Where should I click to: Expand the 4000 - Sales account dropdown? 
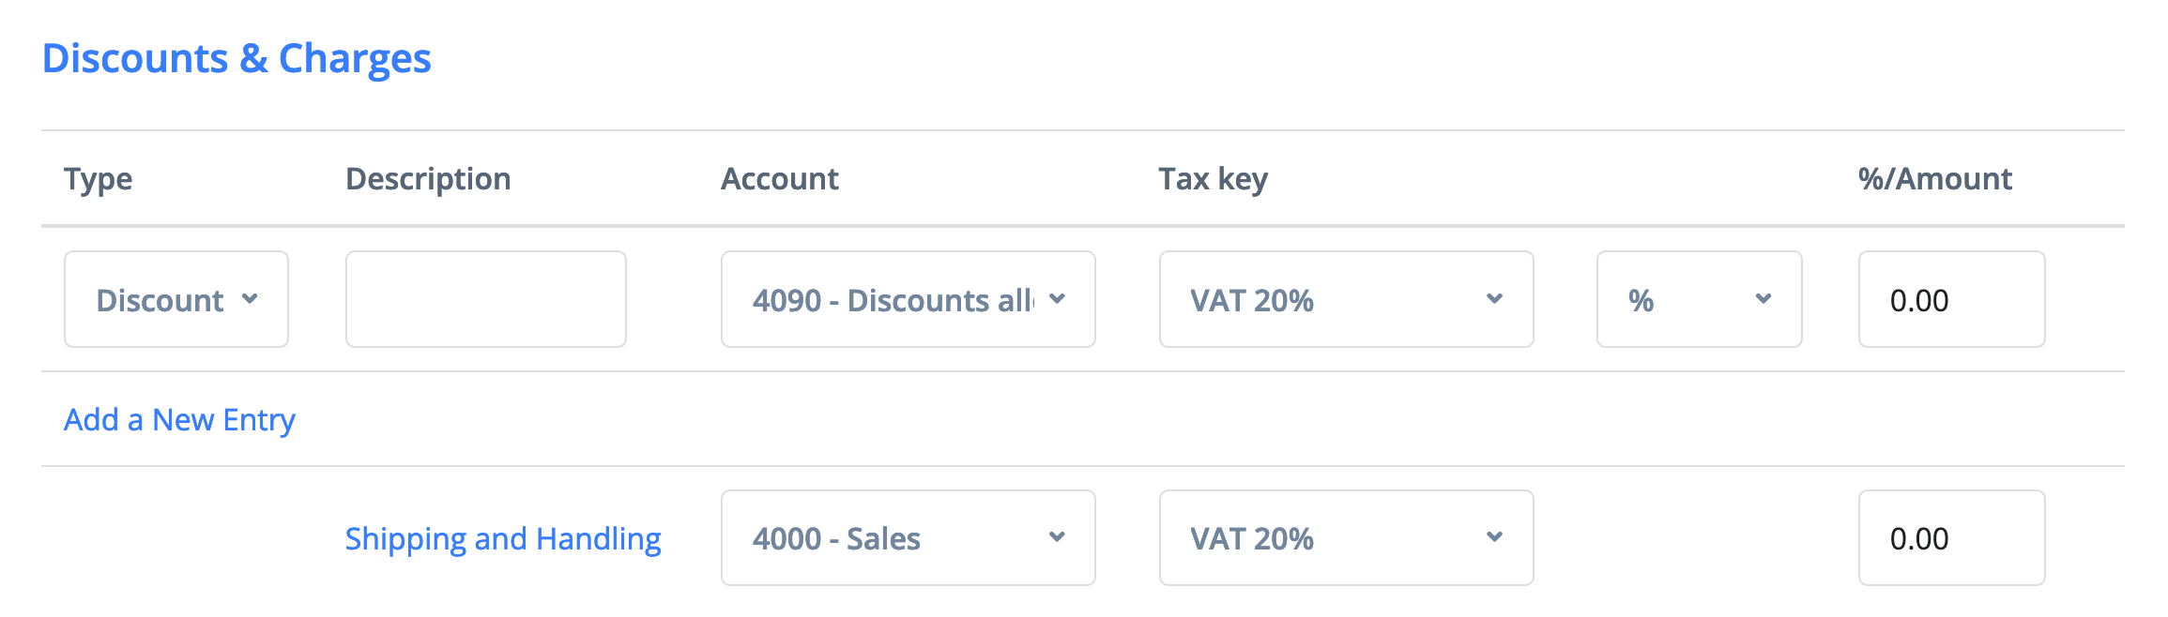(907, 538)
